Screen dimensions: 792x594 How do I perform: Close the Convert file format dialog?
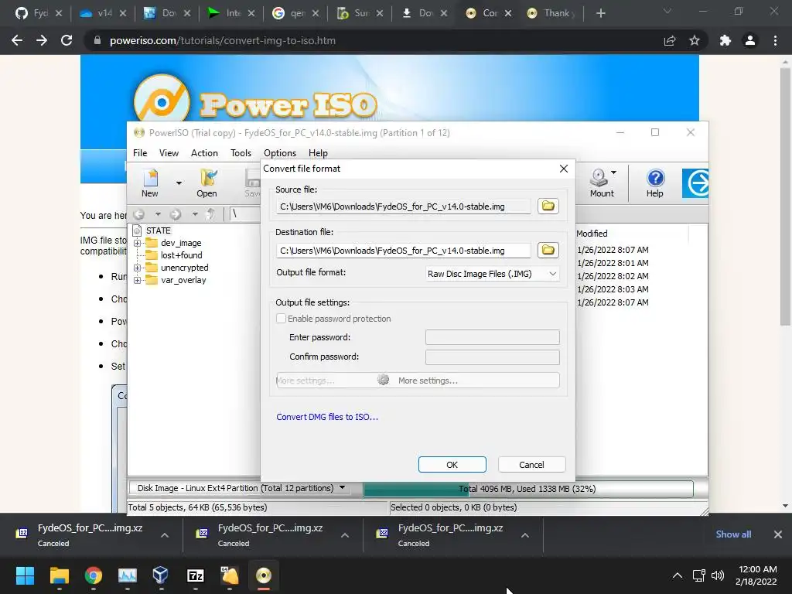(x=564, y=168)
